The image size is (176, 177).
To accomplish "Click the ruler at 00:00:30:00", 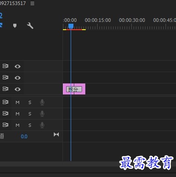I will [132, 20].
